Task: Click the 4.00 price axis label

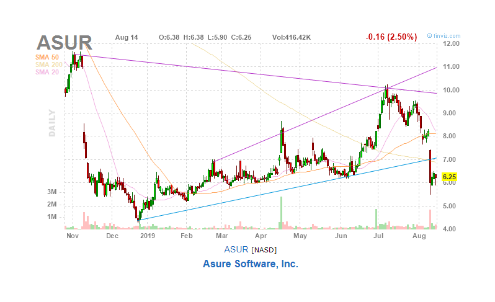Action: [x=450, y=229]
